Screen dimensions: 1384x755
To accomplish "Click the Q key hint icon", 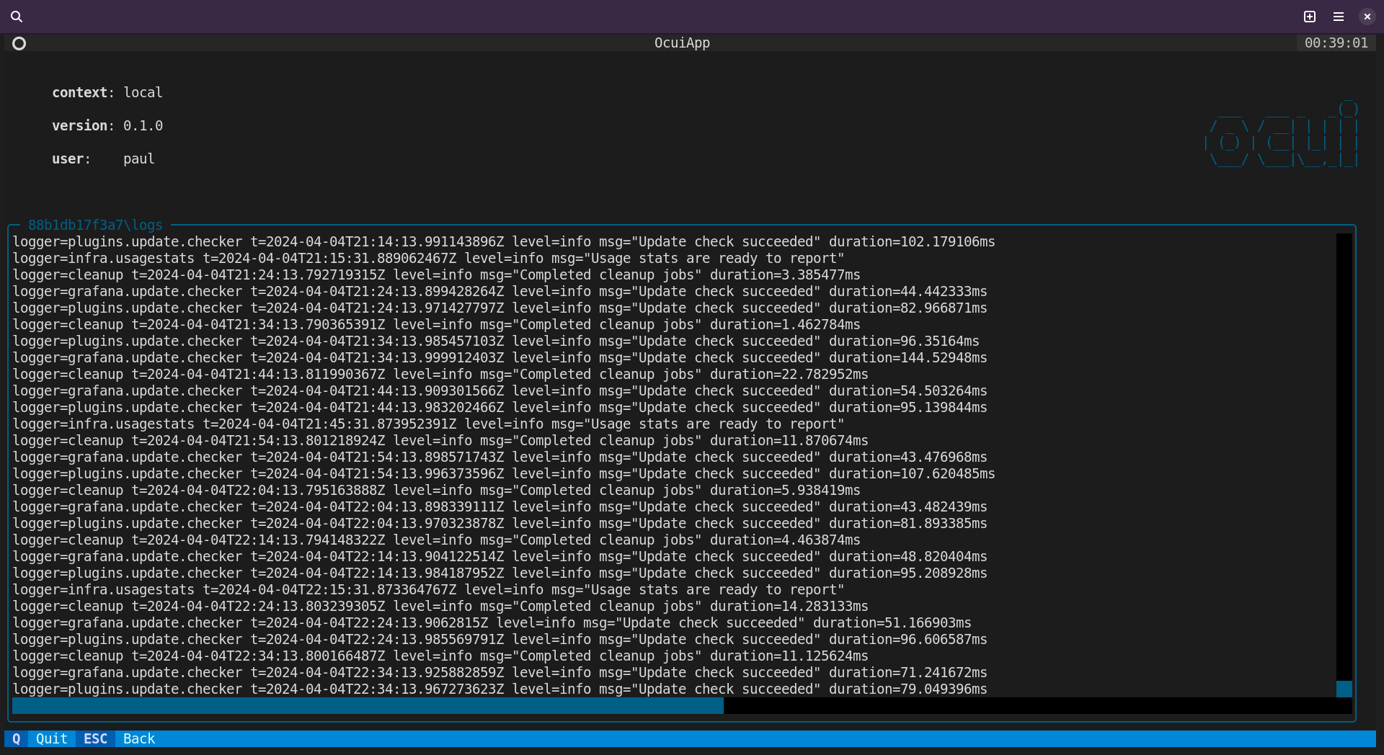I will 17,738.
